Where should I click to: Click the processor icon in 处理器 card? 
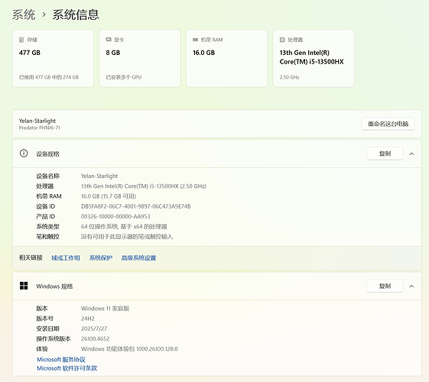(x=282, y=40)
